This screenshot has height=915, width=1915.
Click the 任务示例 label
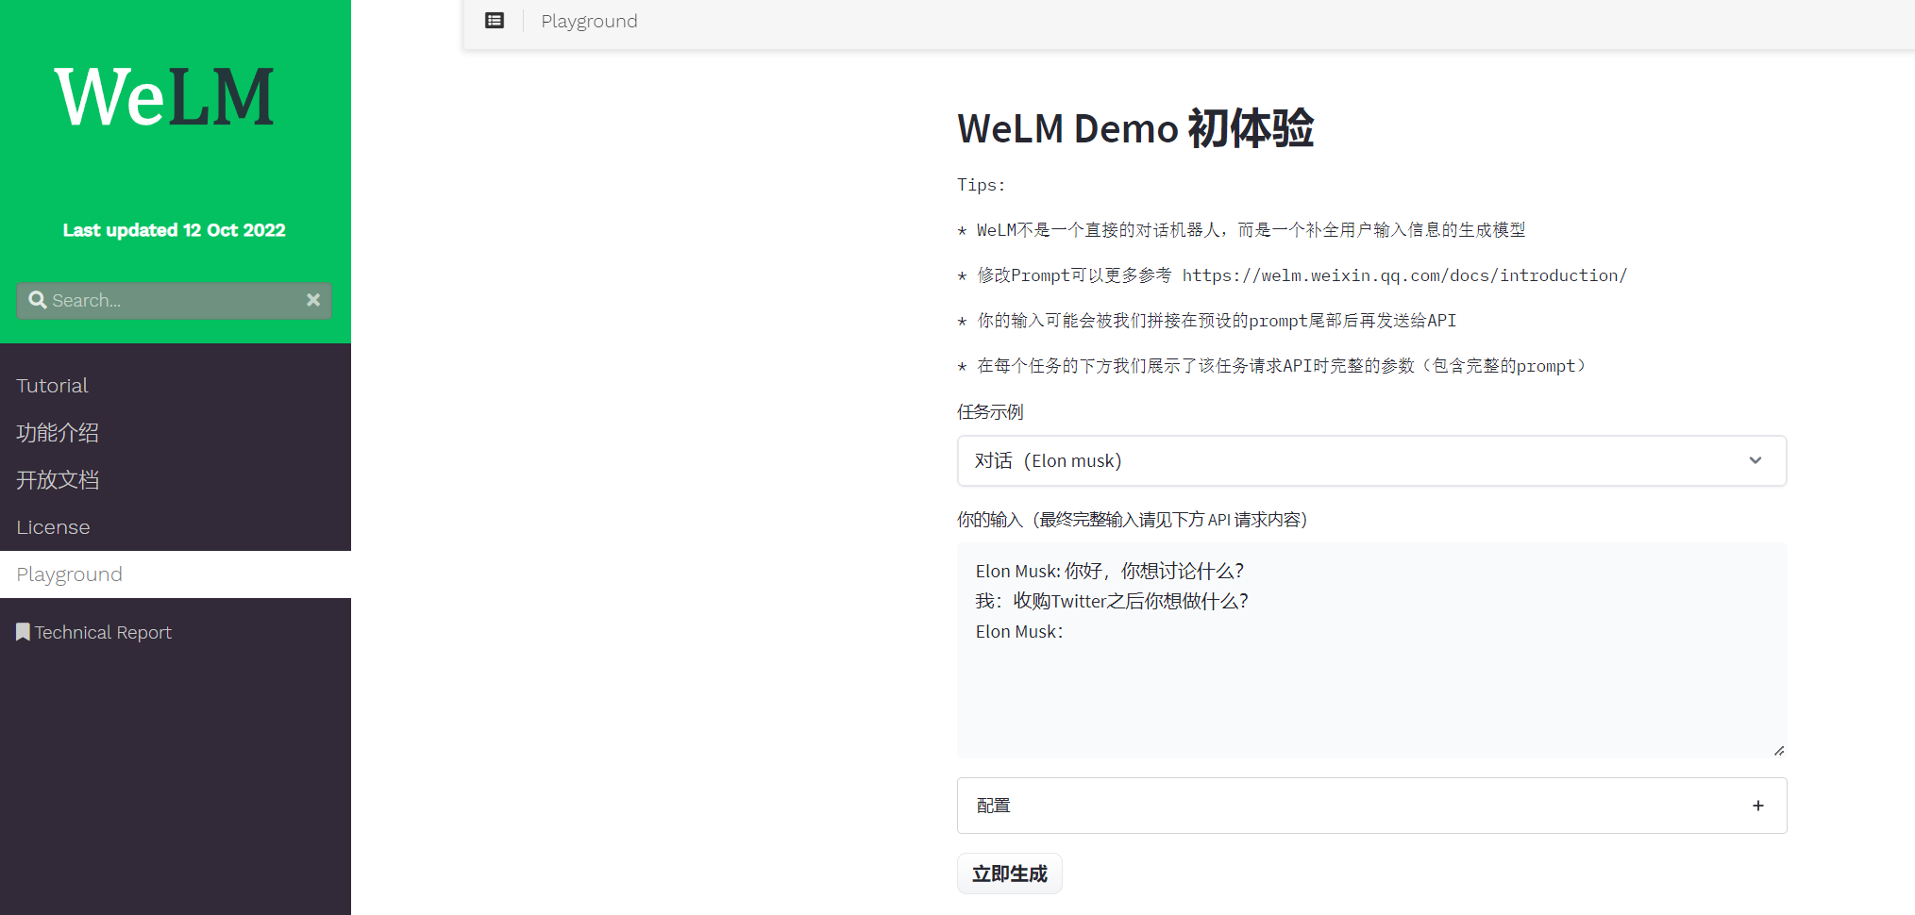[x=990, y=411]
